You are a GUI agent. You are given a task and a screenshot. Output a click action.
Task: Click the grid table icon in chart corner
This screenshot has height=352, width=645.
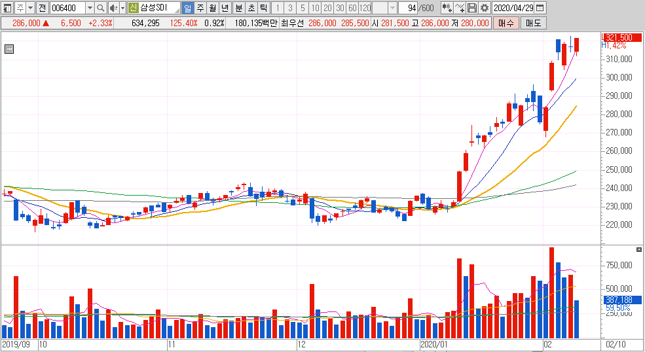[9, 49]
